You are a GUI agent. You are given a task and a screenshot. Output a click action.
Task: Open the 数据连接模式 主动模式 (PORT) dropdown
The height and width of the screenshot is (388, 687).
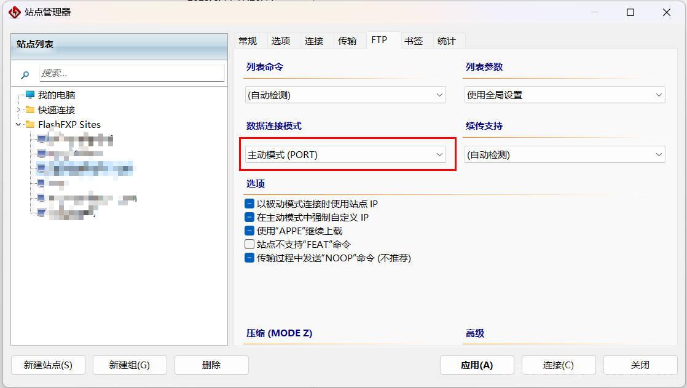(x=345, y=154)
